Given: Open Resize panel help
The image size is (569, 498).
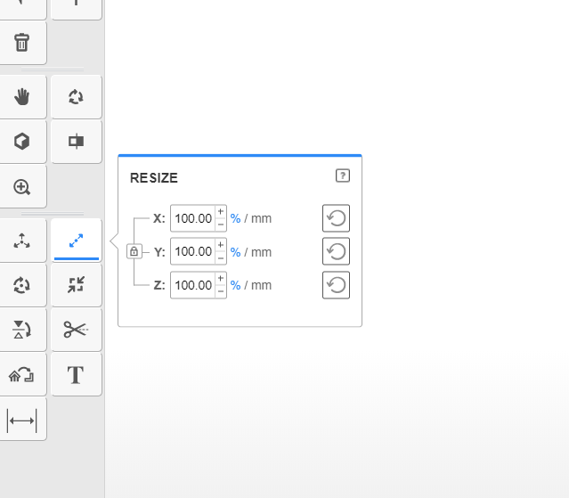Looking at the screenshot, I should tap(343, 176).
